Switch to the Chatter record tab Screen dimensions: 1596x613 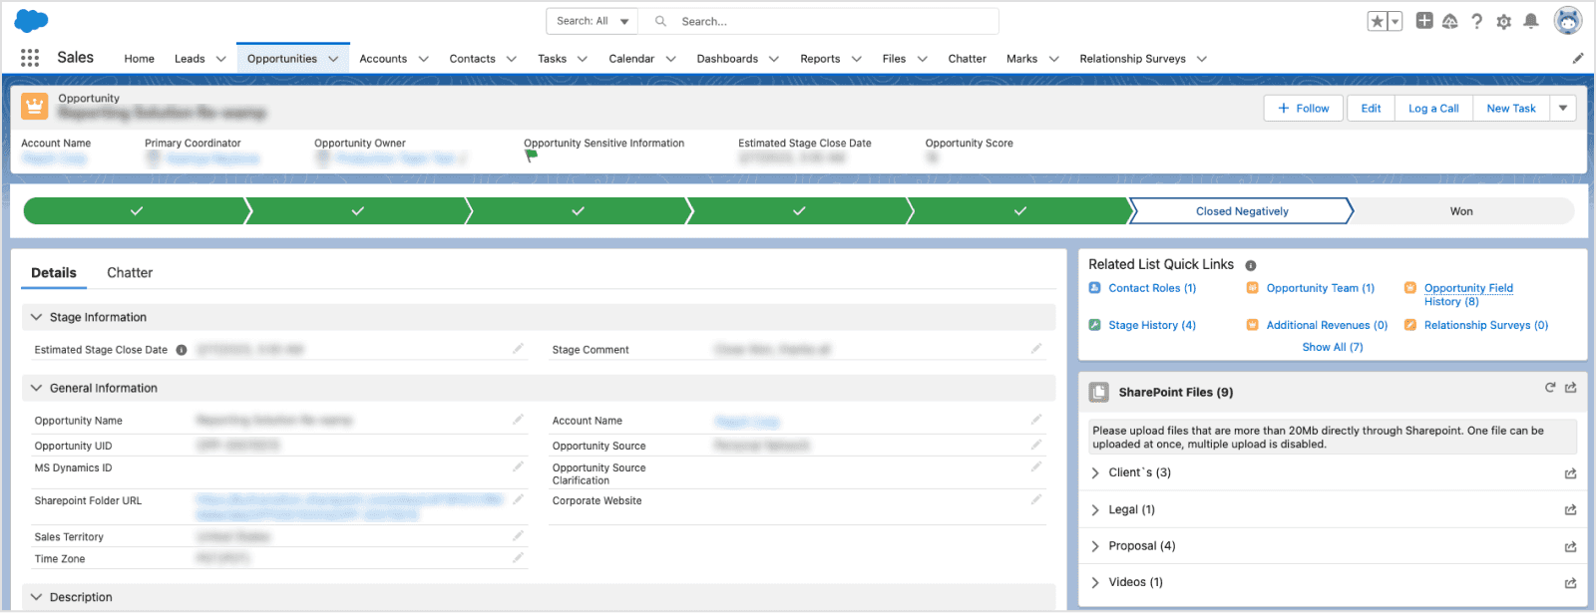[x=130, y=272]
